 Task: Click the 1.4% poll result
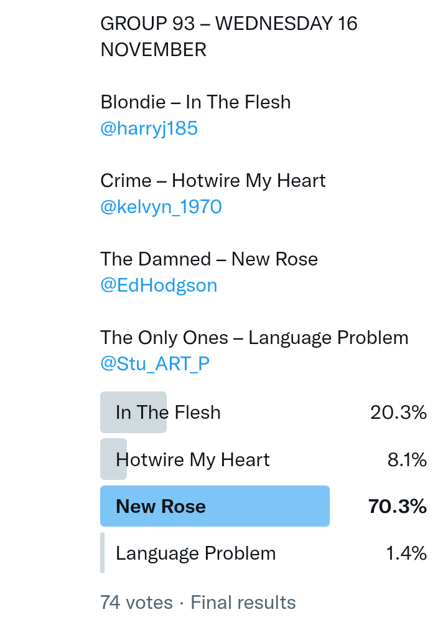point(406,553)
